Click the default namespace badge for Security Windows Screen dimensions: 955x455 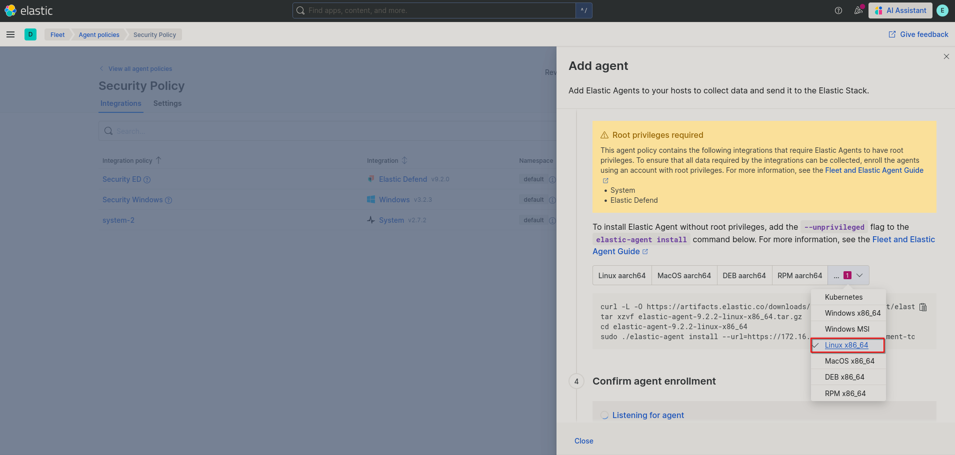tap(533, 200)
